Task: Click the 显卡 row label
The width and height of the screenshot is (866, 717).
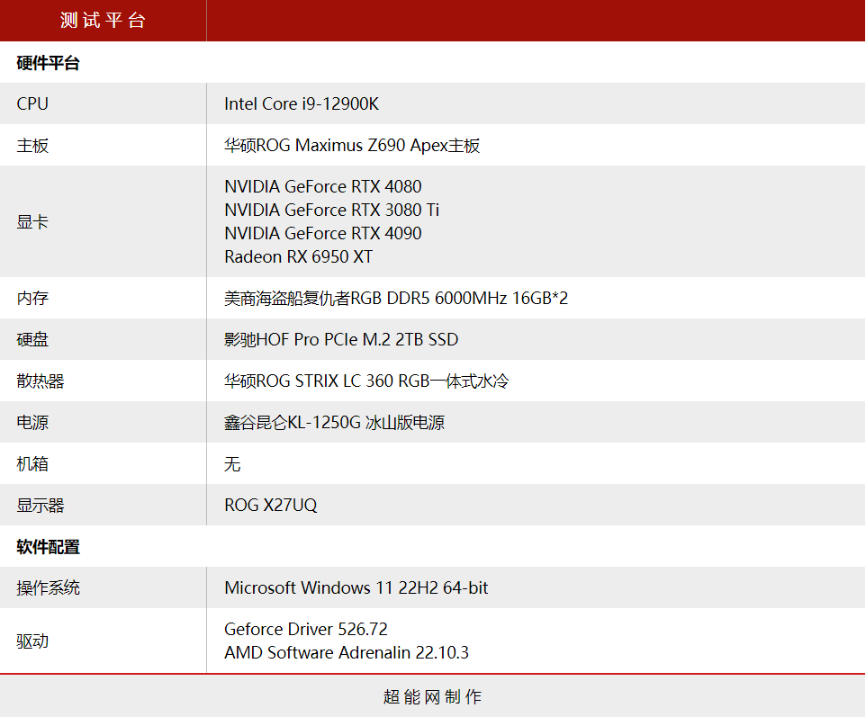Action: pos(32,222)
